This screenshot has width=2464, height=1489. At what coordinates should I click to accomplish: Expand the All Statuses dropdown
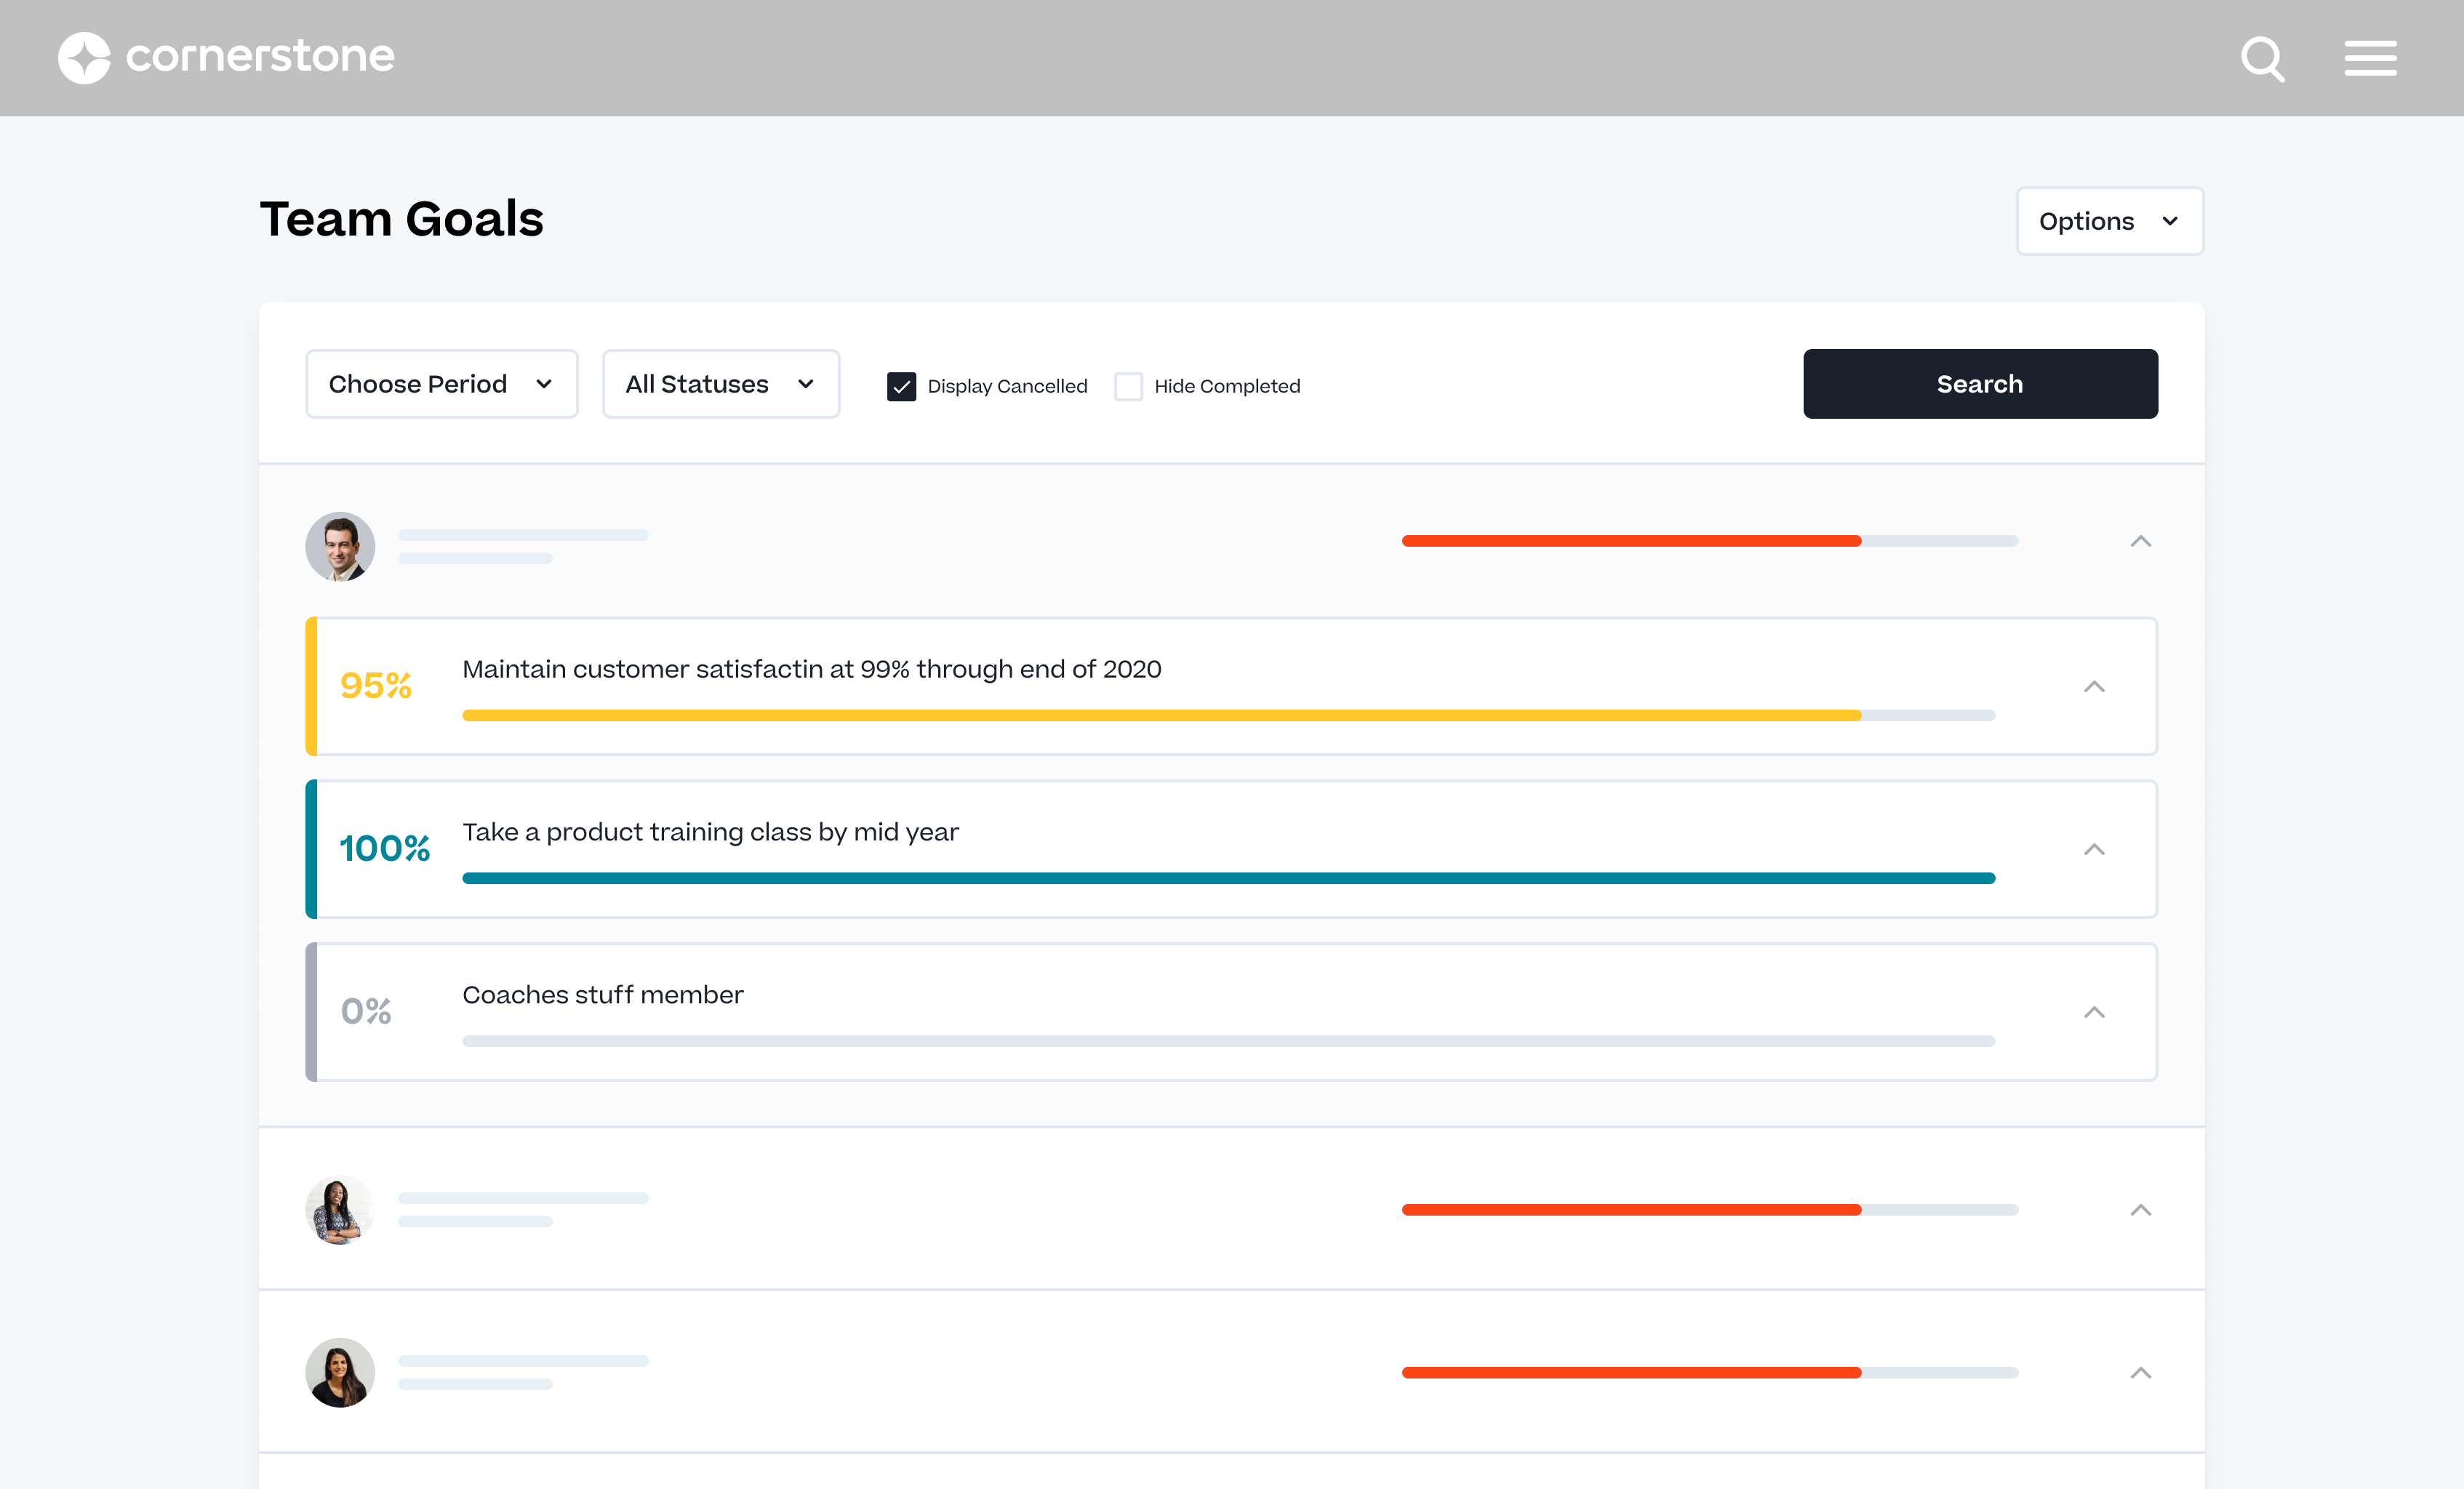[720, 383]
